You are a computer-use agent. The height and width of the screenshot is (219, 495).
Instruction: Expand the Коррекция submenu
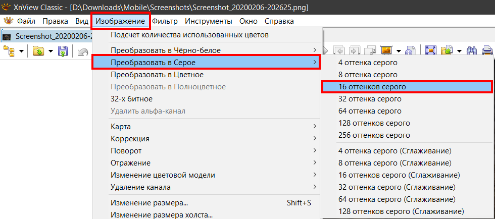tap(207, 139)
